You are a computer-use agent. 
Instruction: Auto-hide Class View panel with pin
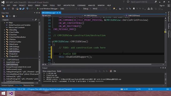[x=37, y=13]
